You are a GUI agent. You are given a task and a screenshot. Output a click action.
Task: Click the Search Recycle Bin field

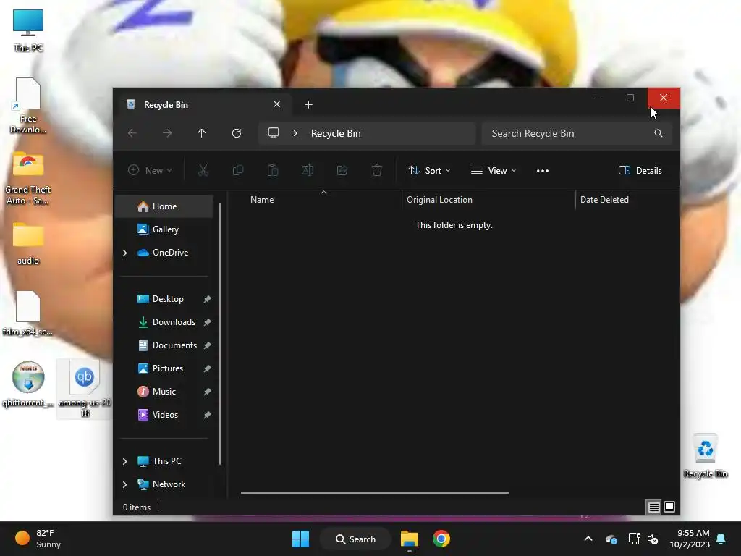click(x=577, y=133)
